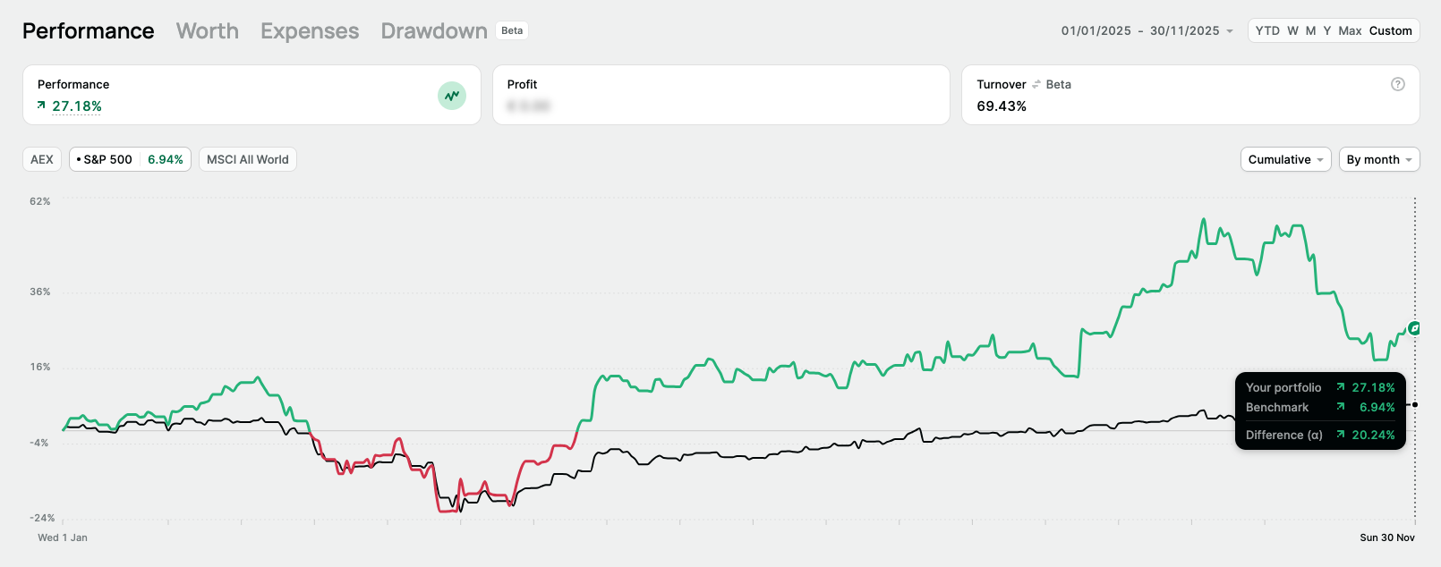
Task: Click the up-arrow icon next to 27.18% performance
Action: click(41, 106)
